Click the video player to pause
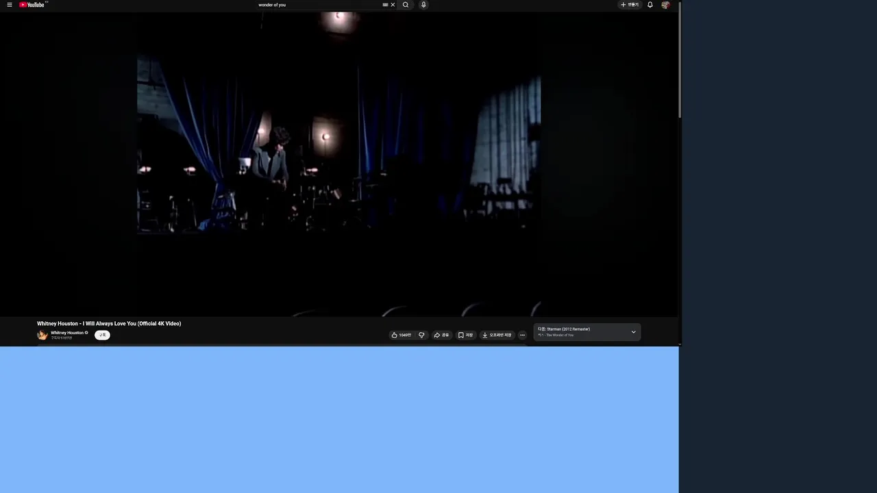Image resolution: width=877 pixels, height=493 pixels. pyautogui.click(x=338, y=163)
